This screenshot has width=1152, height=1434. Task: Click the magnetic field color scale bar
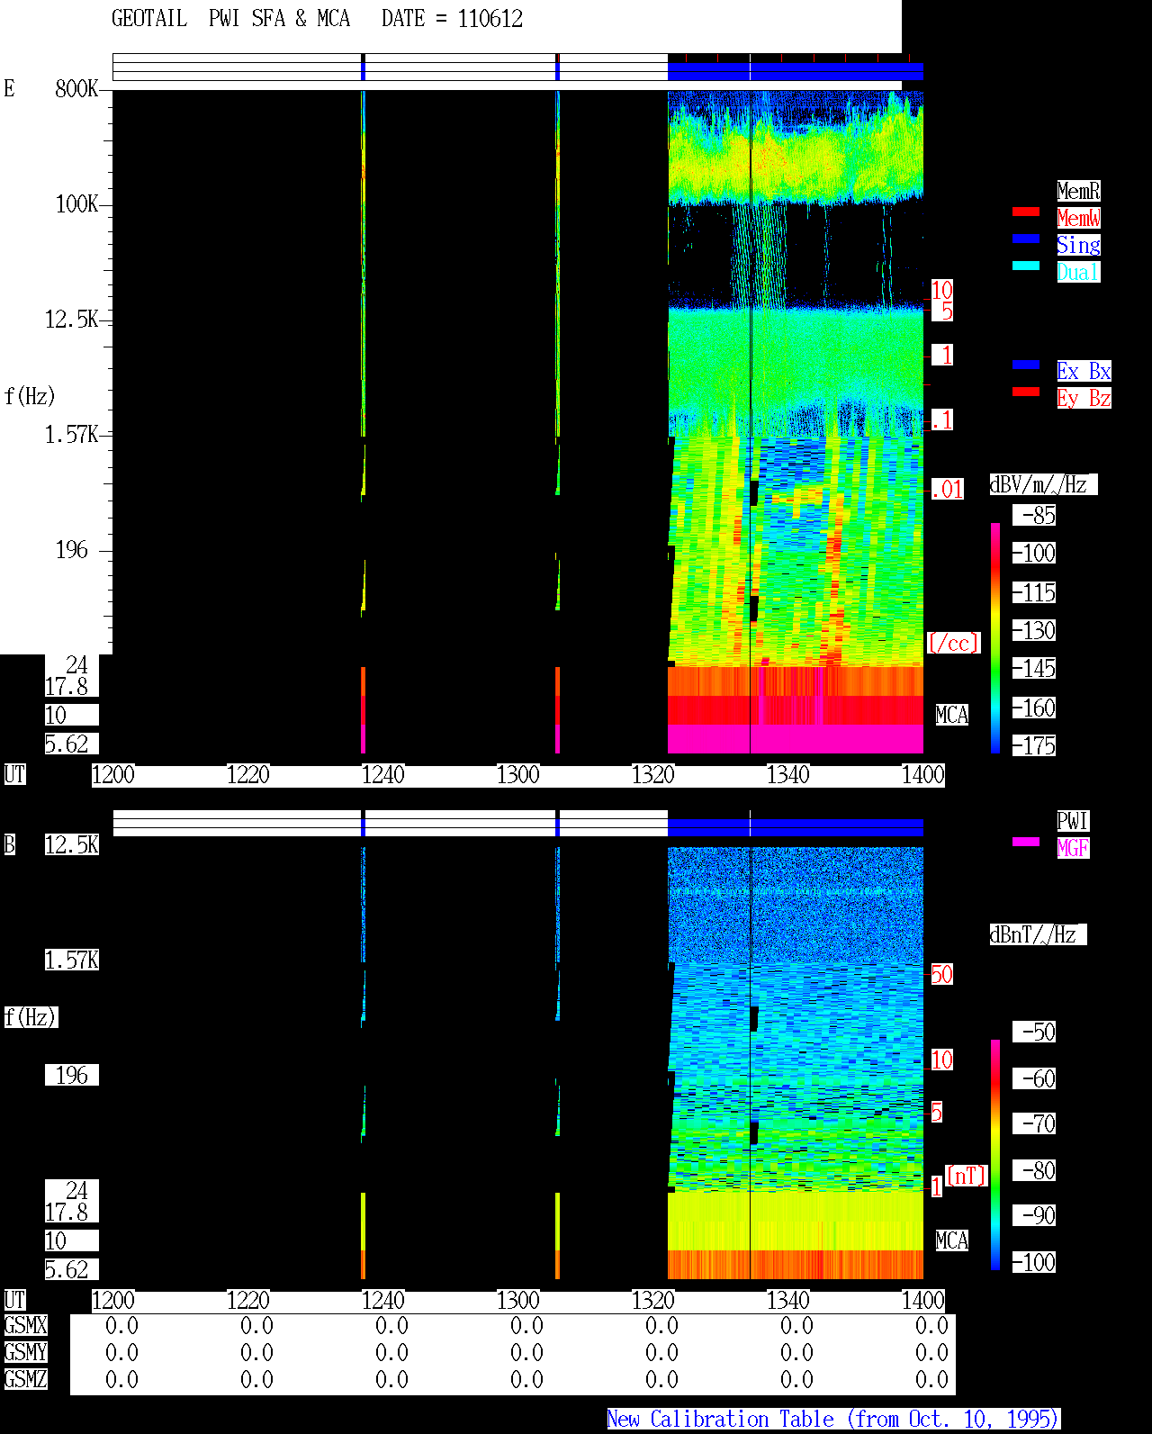[995, 1155]
